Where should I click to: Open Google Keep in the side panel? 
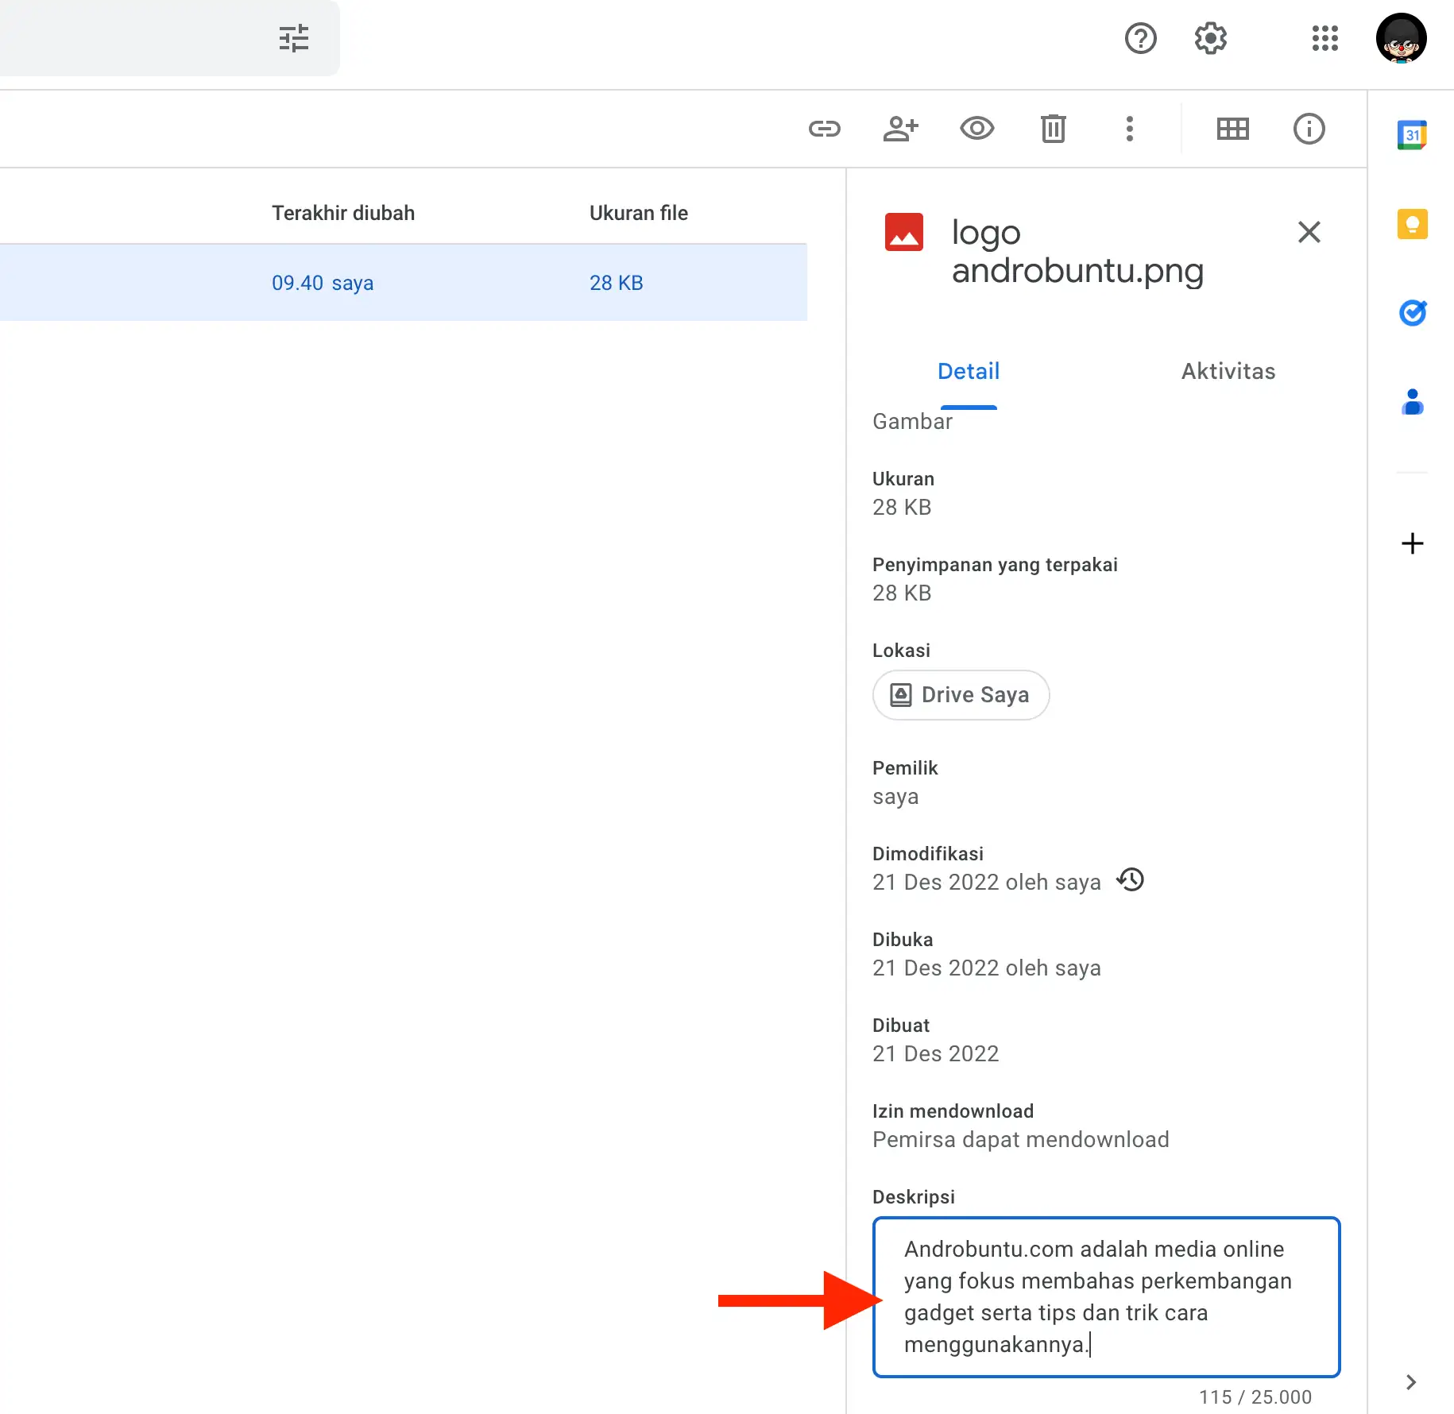1413,223
